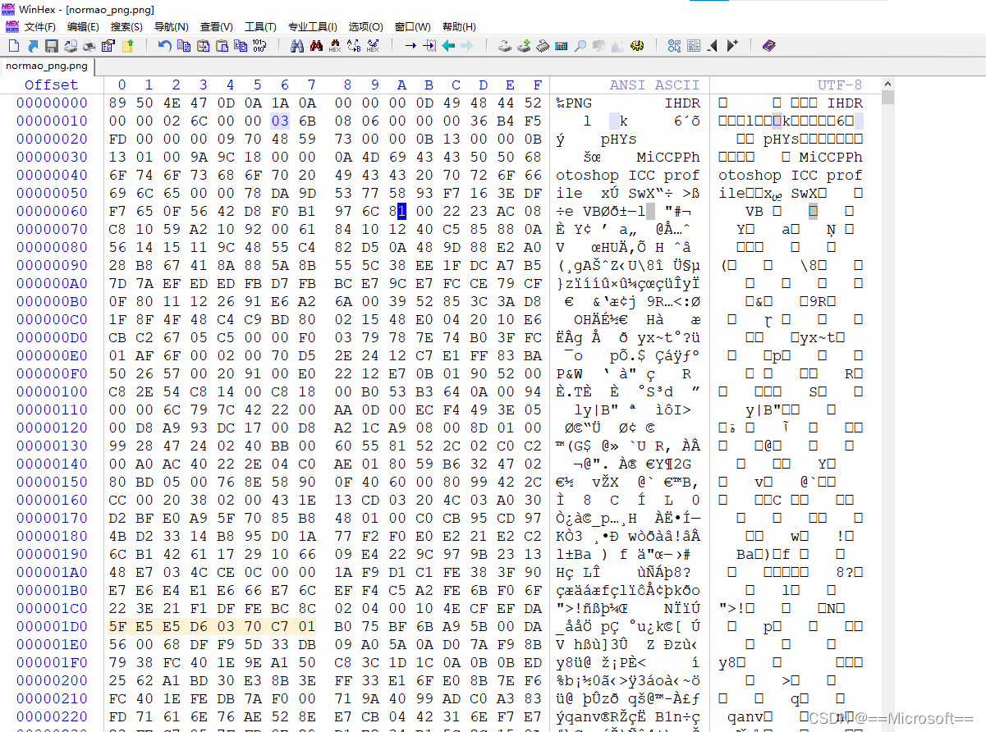Open the 选项(O) menu

point(366,27)
